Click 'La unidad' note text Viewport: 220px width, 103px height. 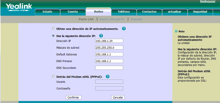pos(183,43)
